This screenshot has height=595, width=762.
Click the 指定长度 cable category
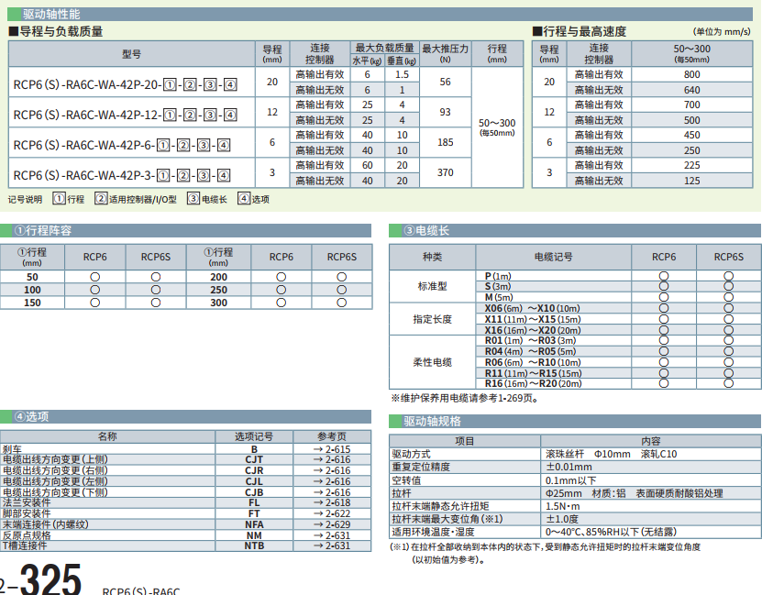pos(432,319)
